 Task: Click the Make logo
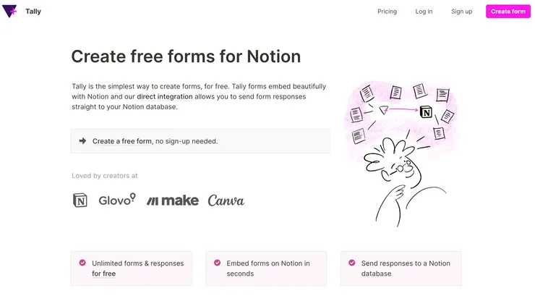tap(172, 200)
